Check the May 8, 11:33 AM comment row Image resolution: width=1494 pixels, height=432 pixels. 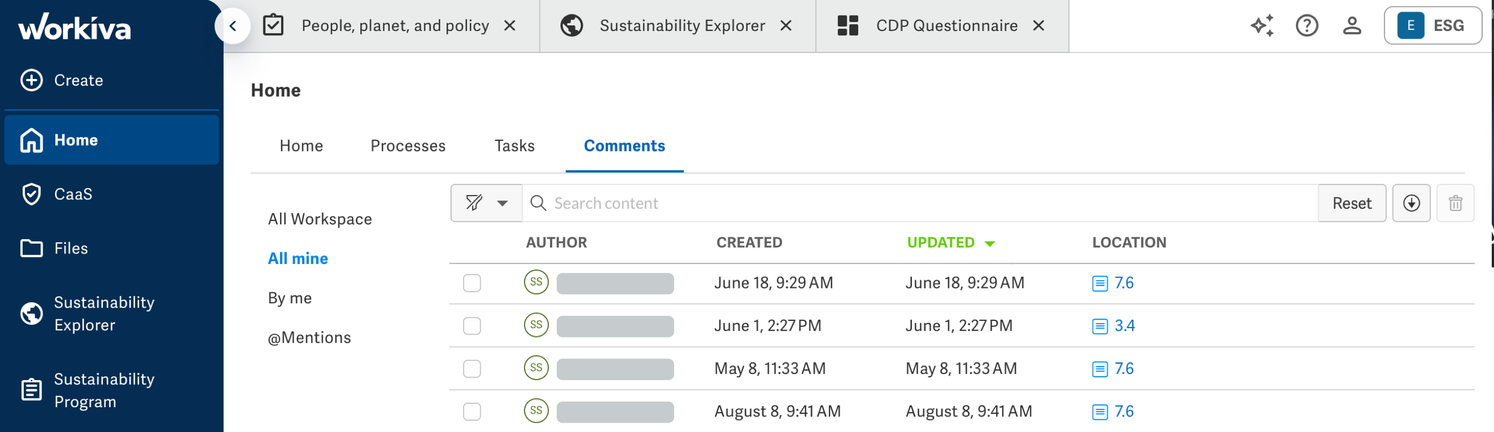(472, 369)
